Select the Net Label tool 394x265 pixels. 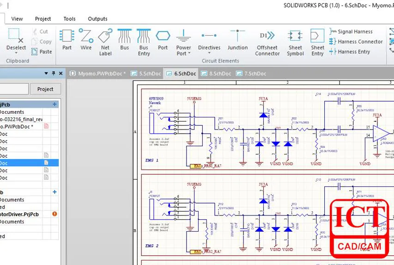coord(105,42)
